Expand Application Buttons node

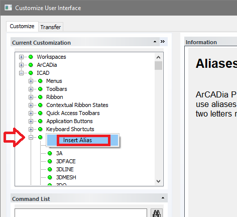click(x=31, y=121)
